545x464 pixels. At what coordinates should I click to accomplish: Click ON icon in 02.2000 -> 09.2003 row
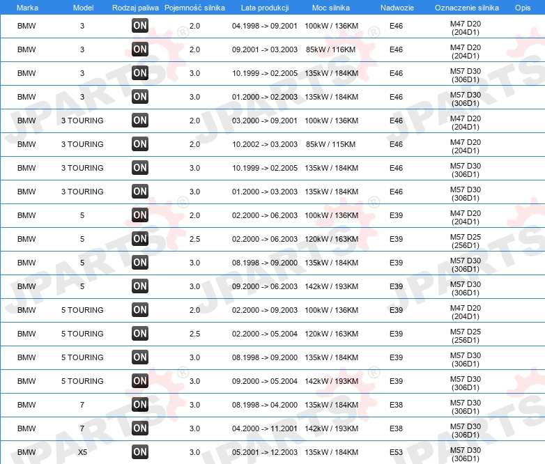[x=140, y=309]
